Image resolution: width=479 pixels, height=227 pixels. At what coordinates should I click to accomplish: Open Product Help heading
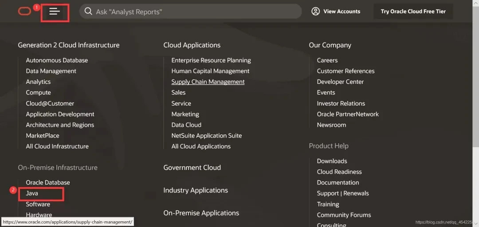329,146
